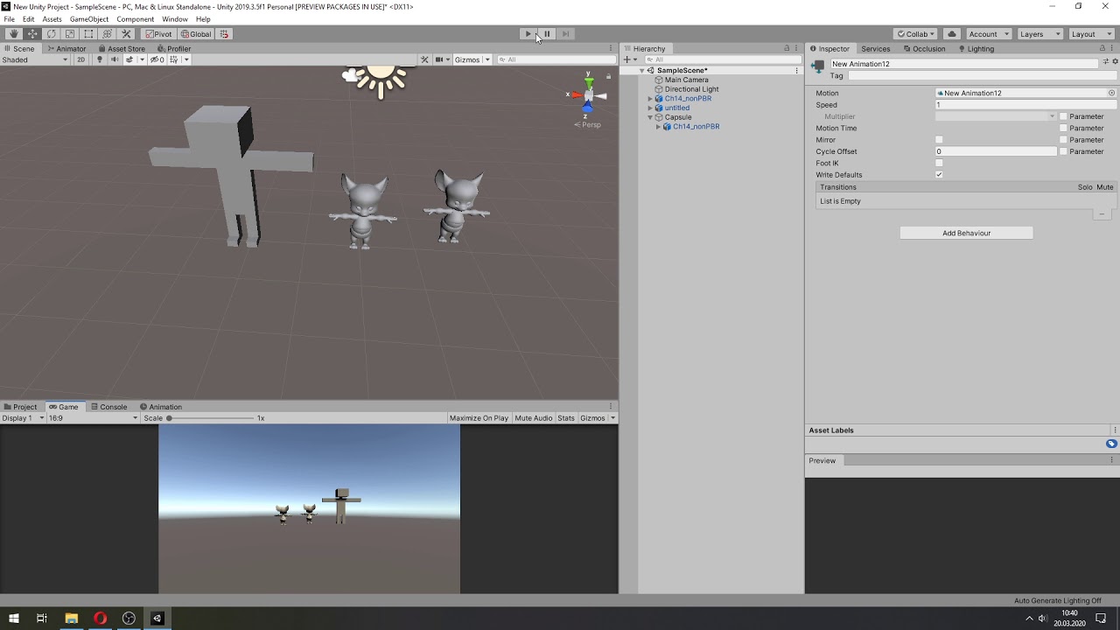1120x630 pixels.
Task: Open the Window menu
Action: pyautogui.click(x=174, y=18)
